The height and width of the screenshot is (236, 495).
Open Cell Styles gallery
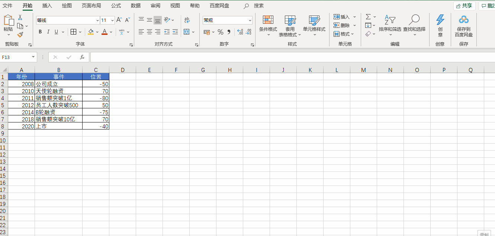[x=314, y=26]
